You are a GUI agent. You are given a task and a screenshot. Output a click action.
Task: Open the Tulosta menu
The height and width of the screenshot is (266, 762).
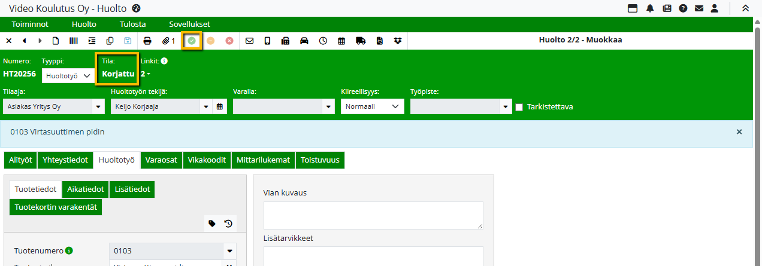coord(132,25)
